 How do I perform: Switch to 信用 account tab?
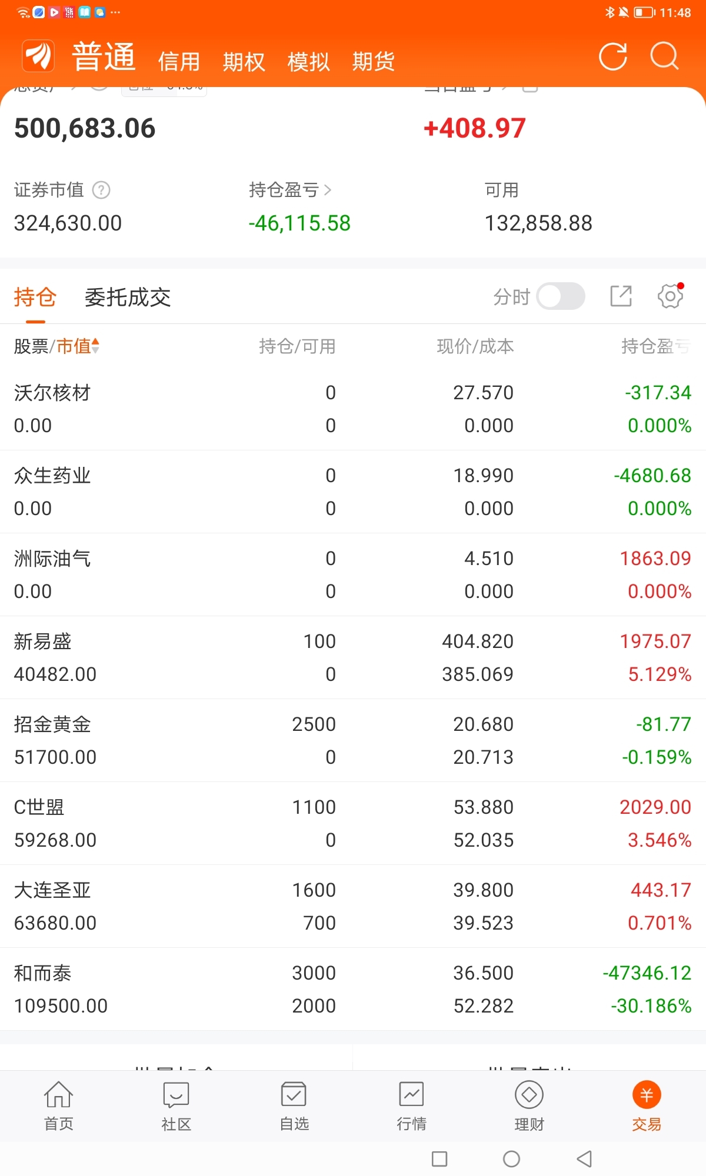pos(179,61)
